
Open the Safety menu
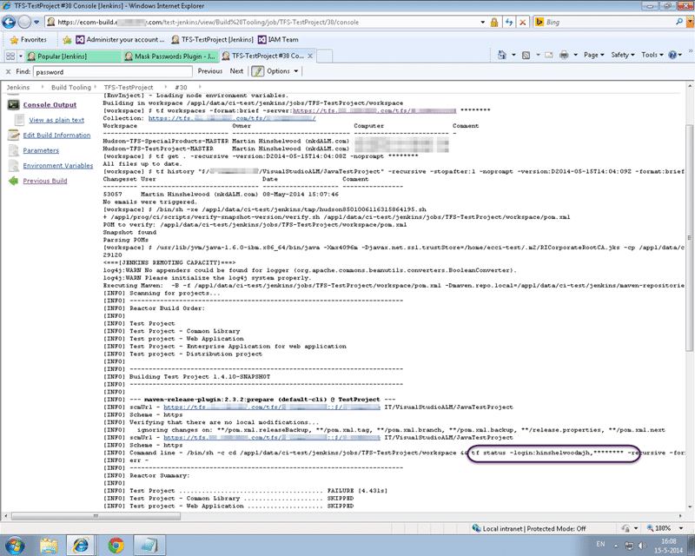click(x=623, y=55)
